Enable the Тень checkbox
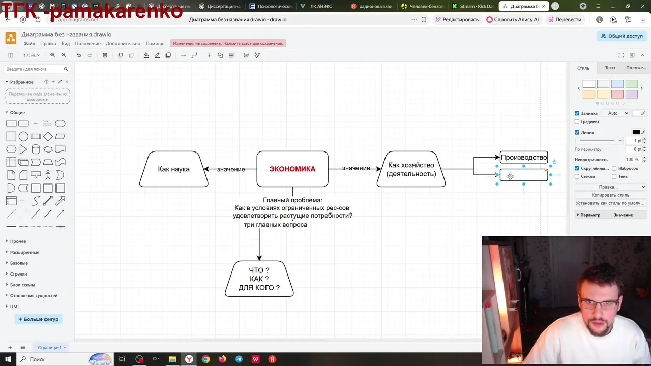The width and height of the screenshot is (651, 366). 614,176
